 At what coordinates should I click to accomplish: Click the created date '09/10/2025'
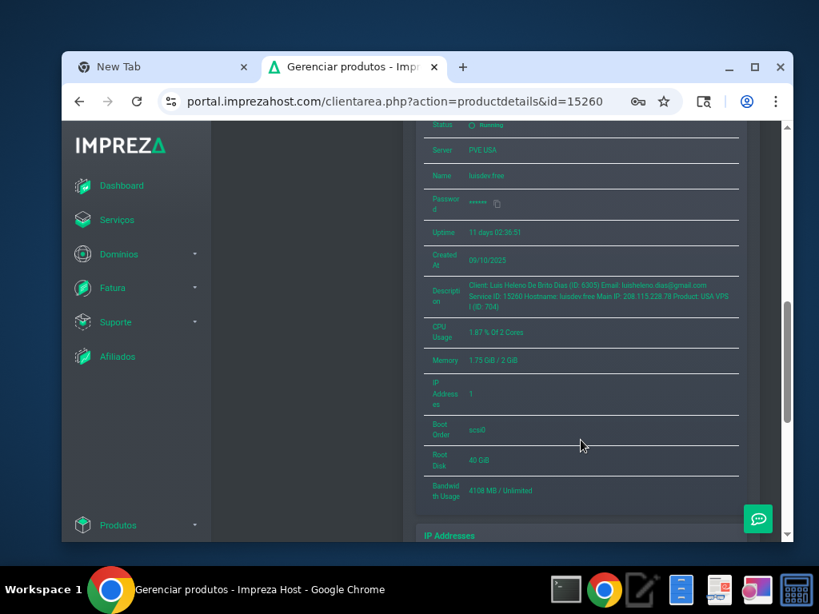pyautogui.click(x=487, y=261)
